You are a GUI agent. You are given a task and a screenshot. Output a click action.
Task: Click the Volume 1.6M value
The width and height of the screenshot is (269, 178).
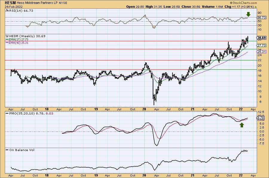(x=213, y=7)
